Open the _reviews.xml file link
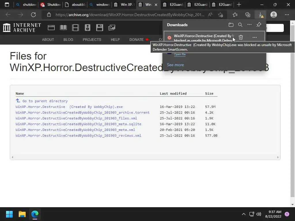Viewport: 295px width, 221px height. point(78,136)
